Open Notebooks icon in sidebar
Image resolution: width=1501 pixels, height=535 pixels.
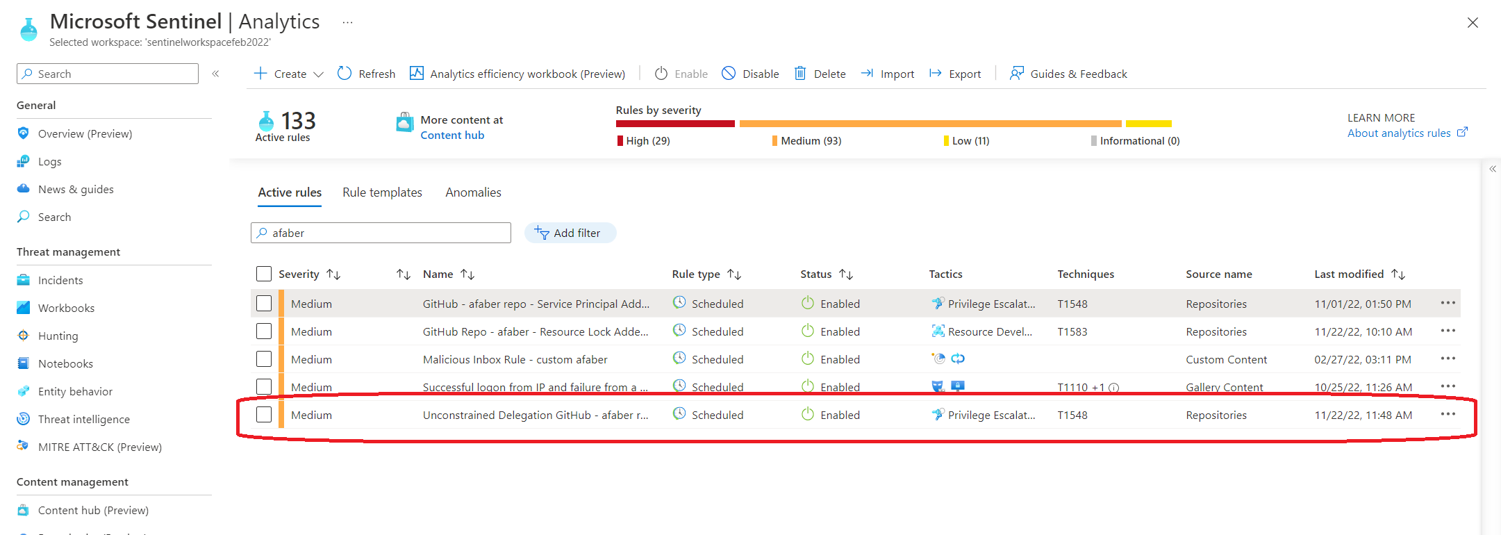point(24,363)
